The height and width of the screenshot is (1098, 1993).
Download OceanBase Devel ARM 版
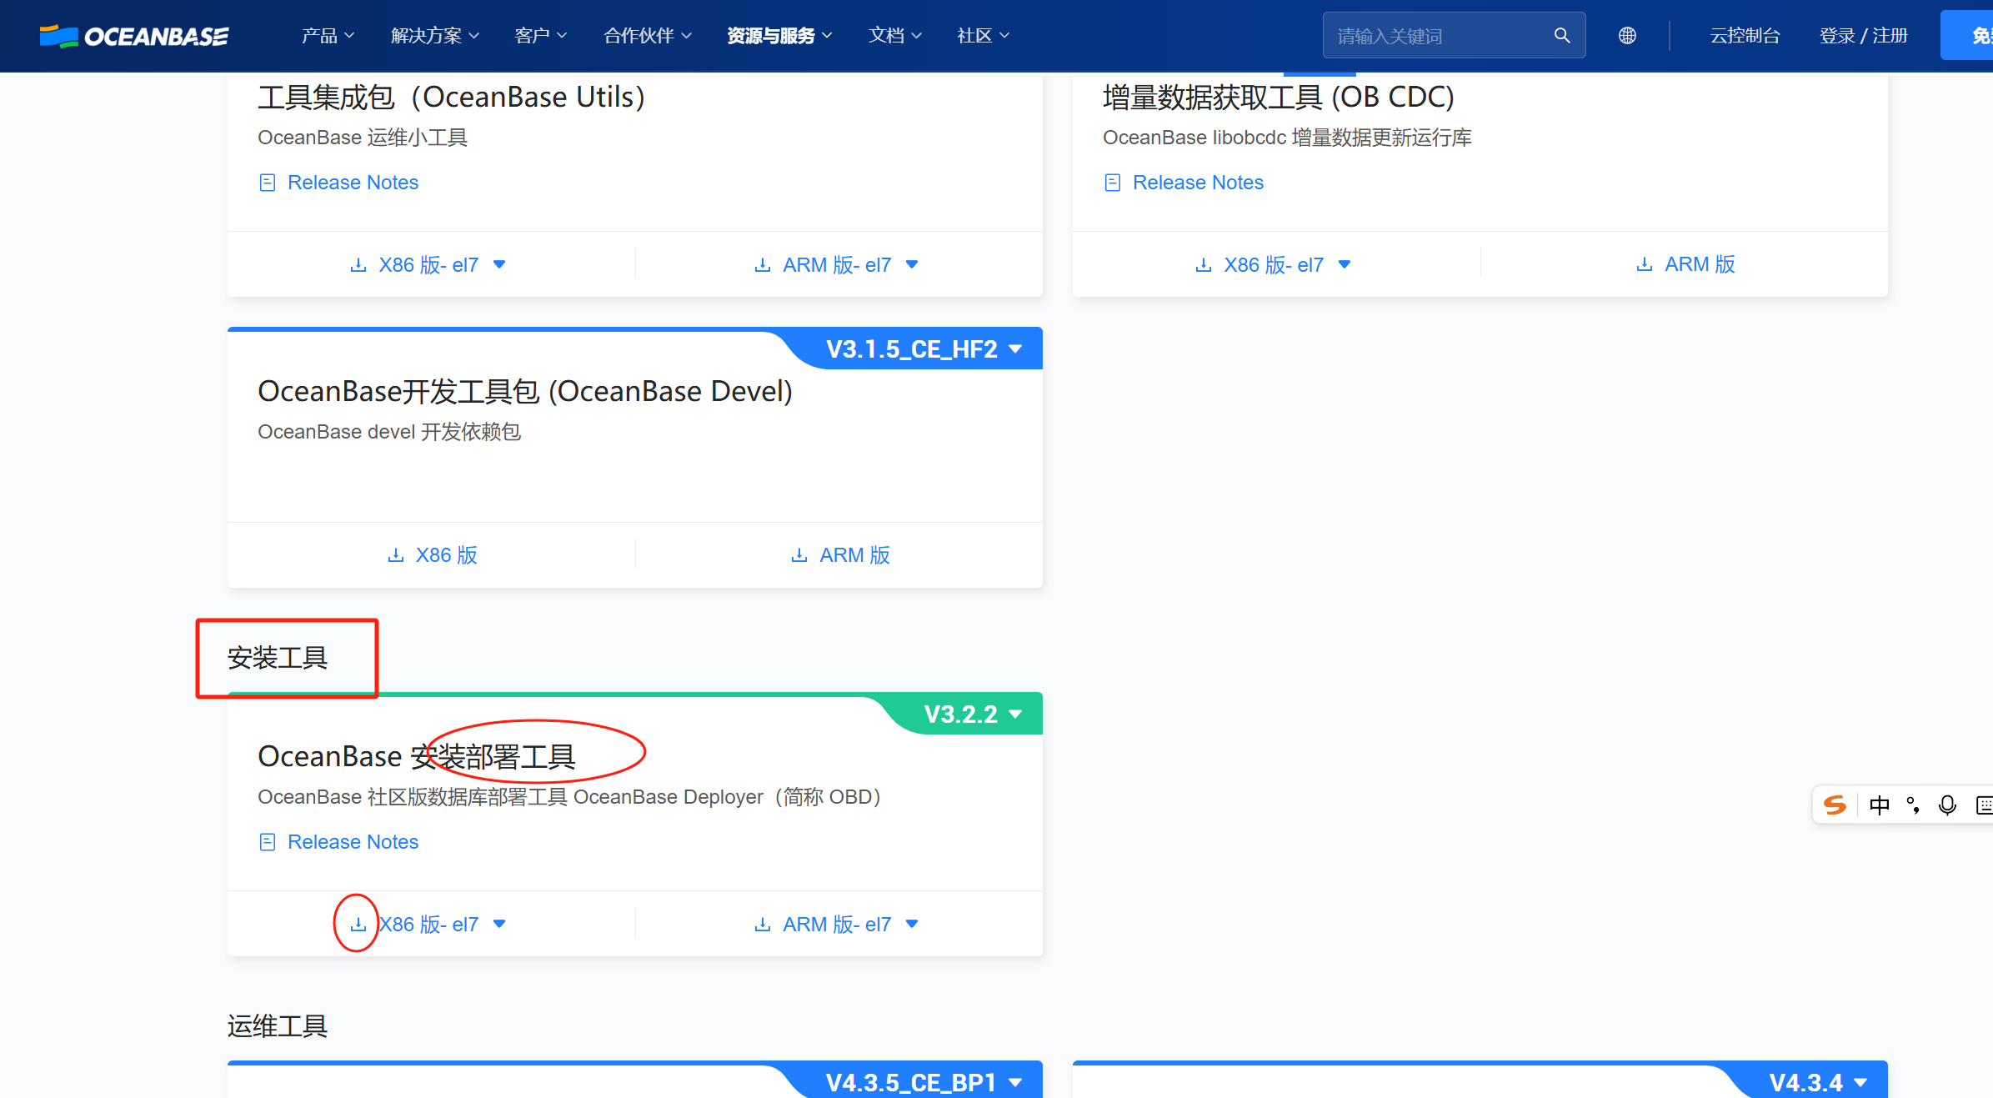pos(840,555)
